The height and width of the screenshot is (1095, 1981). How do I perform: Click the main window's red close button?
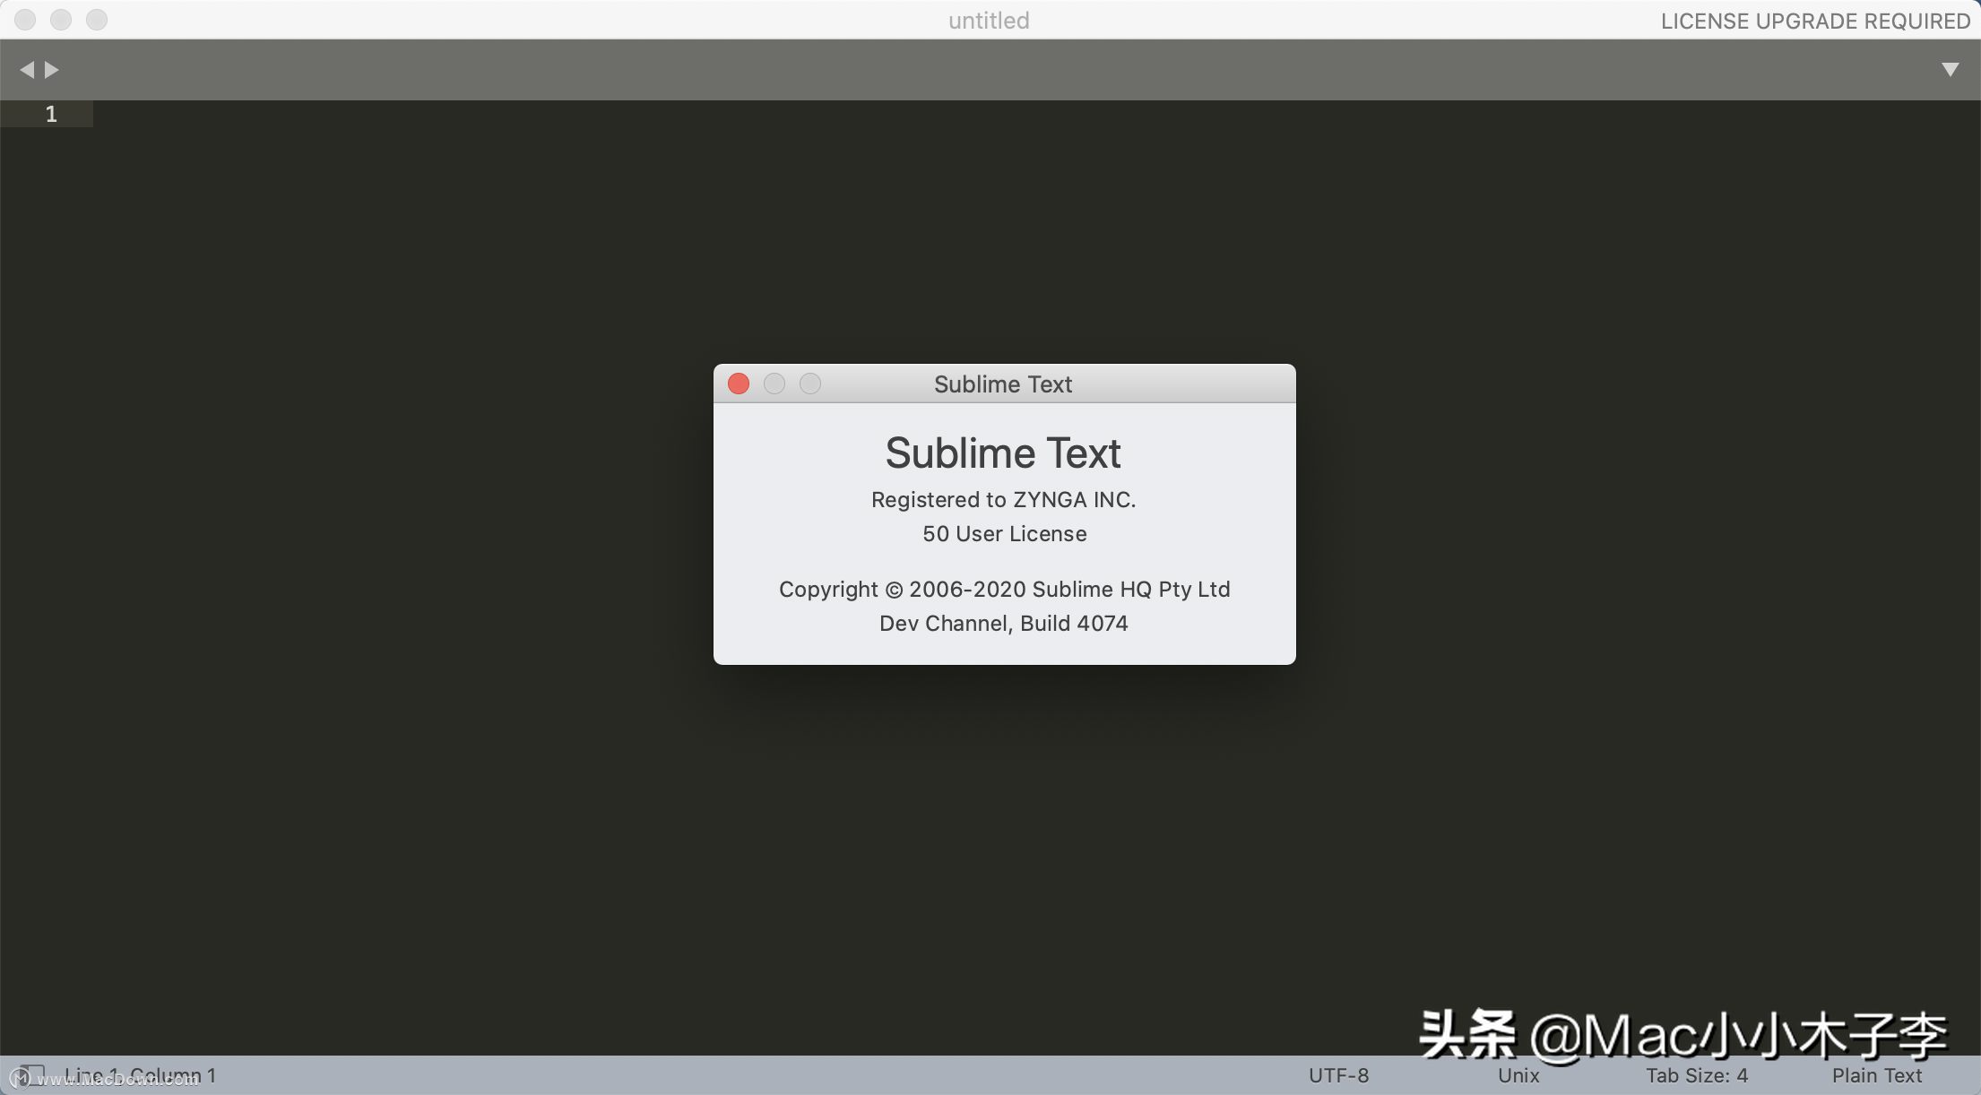coord(25,20)
